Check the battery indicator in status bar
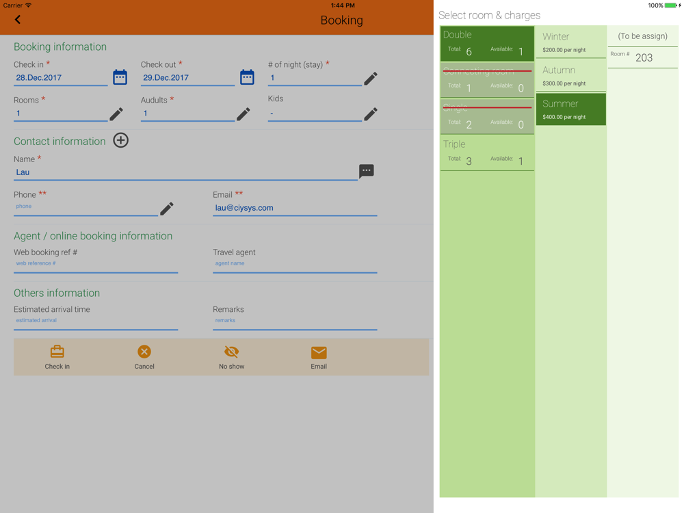Viewport: 684px width, 513px height. [x=671, y=5]
